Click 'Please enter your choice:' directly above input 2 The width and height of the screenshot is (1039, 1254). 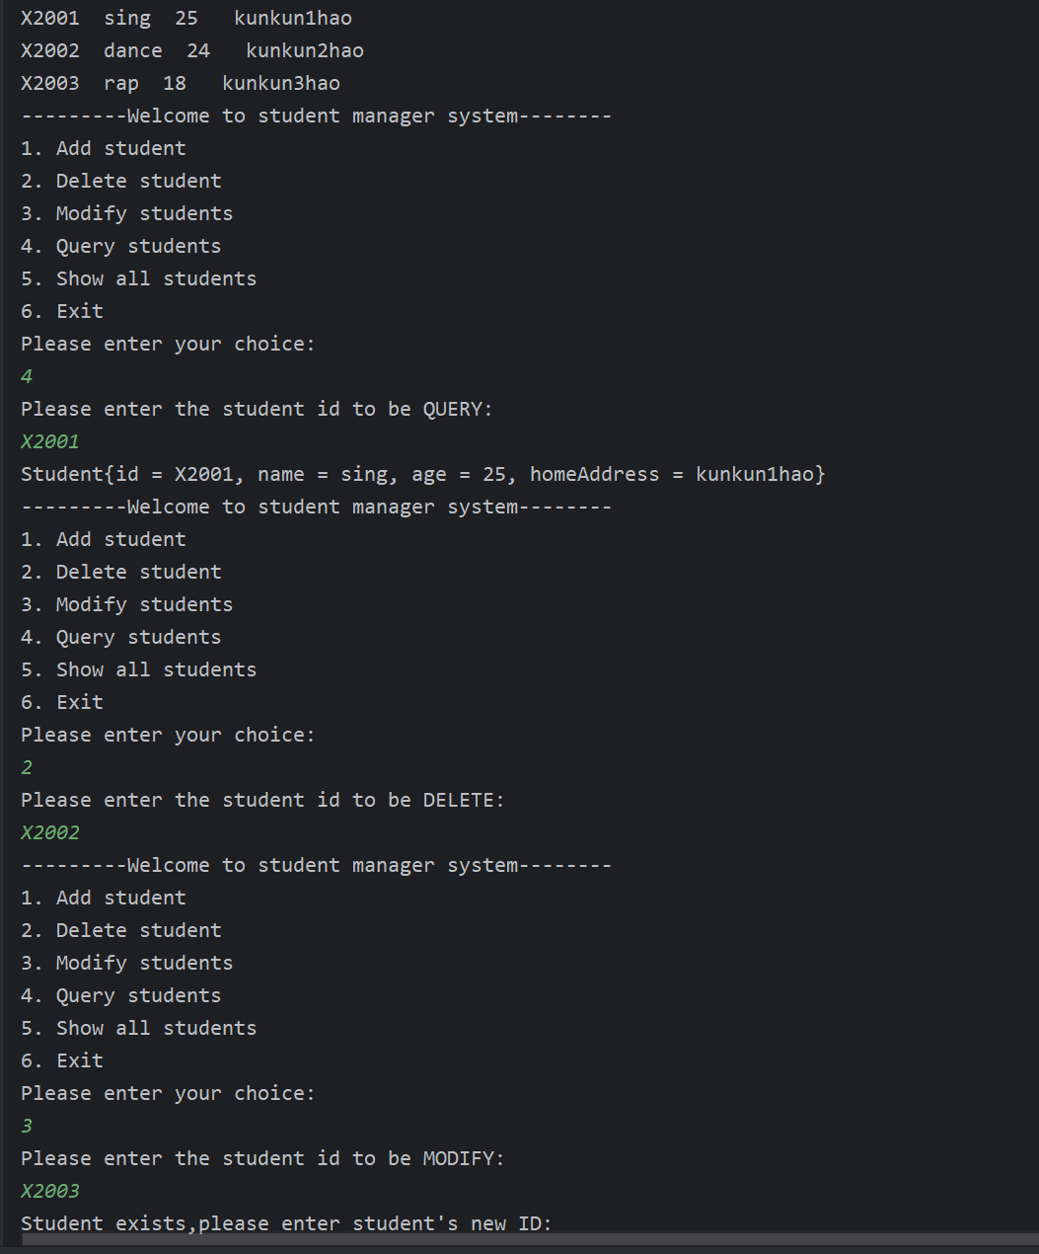point(168,735)
